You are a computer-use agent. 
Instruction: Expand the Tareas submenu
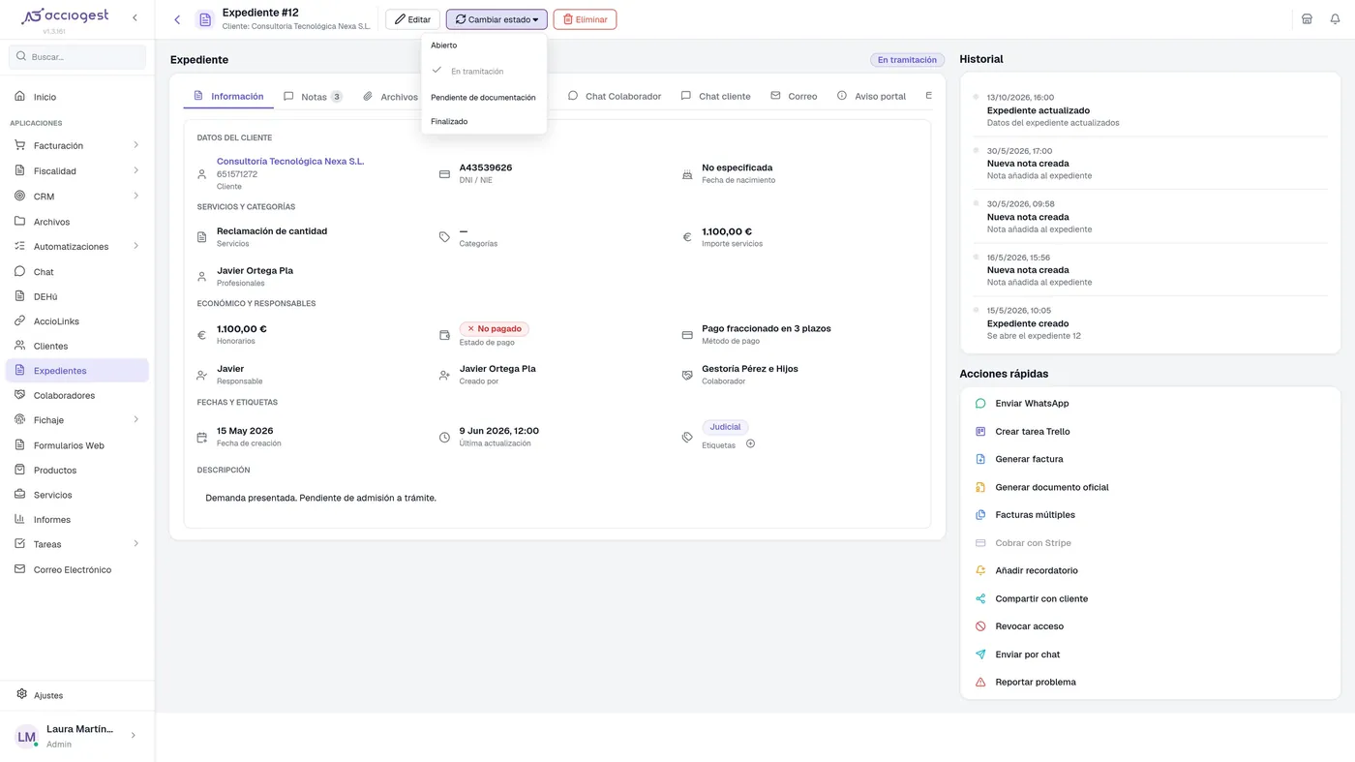point(135,543)
